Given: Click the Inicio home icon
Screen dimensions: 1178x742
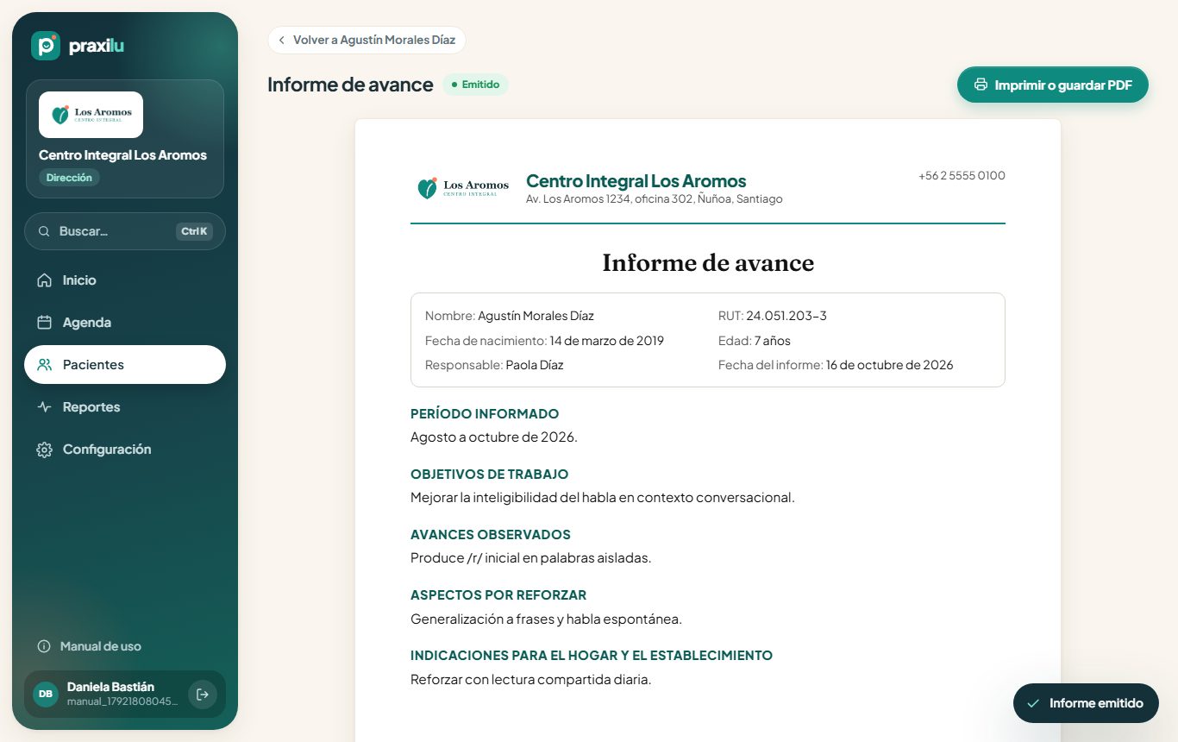Looking at the screenshot, I should 44,280.
